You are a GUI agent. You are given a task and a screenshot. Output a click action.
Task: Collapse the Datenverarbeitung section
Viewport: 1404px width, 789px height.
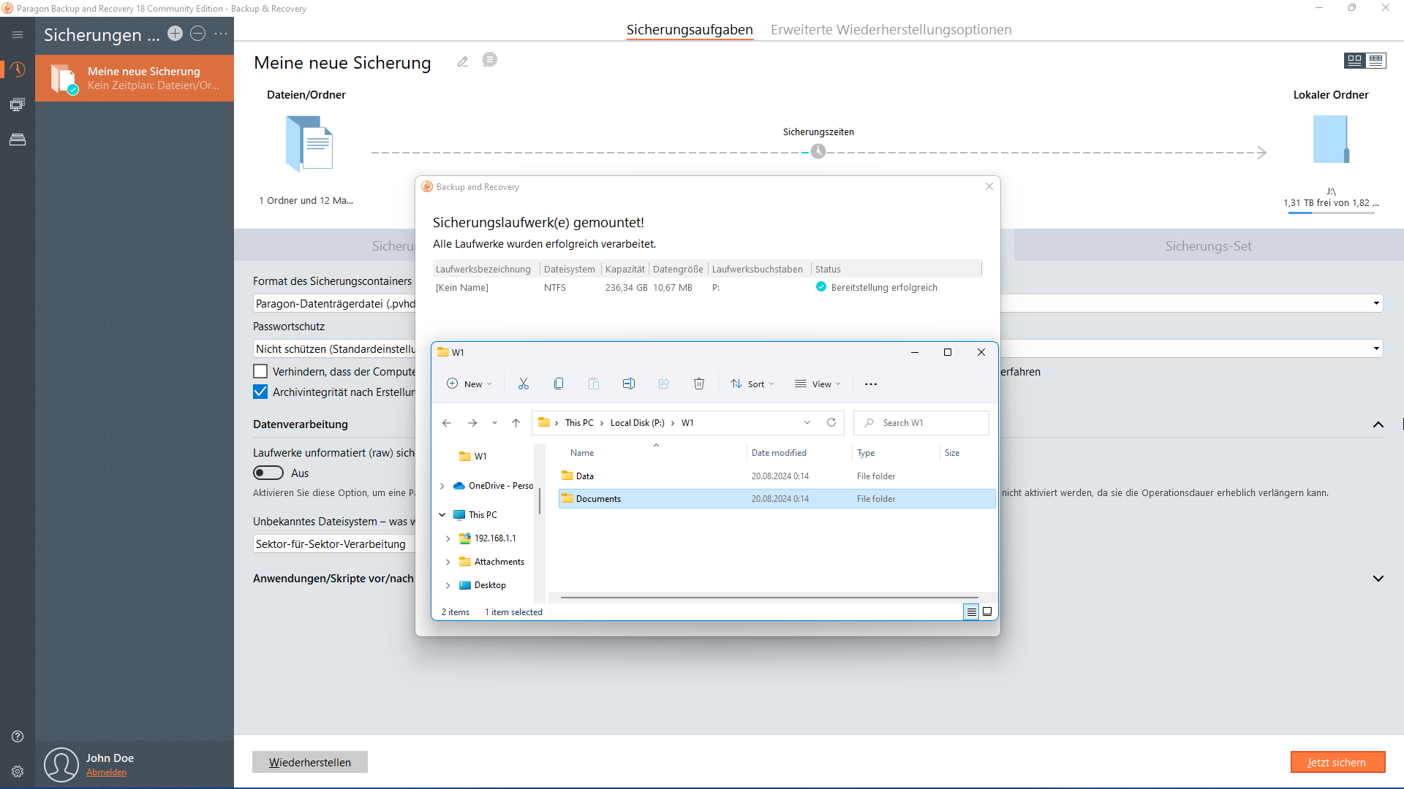(x=1378, y=424)
